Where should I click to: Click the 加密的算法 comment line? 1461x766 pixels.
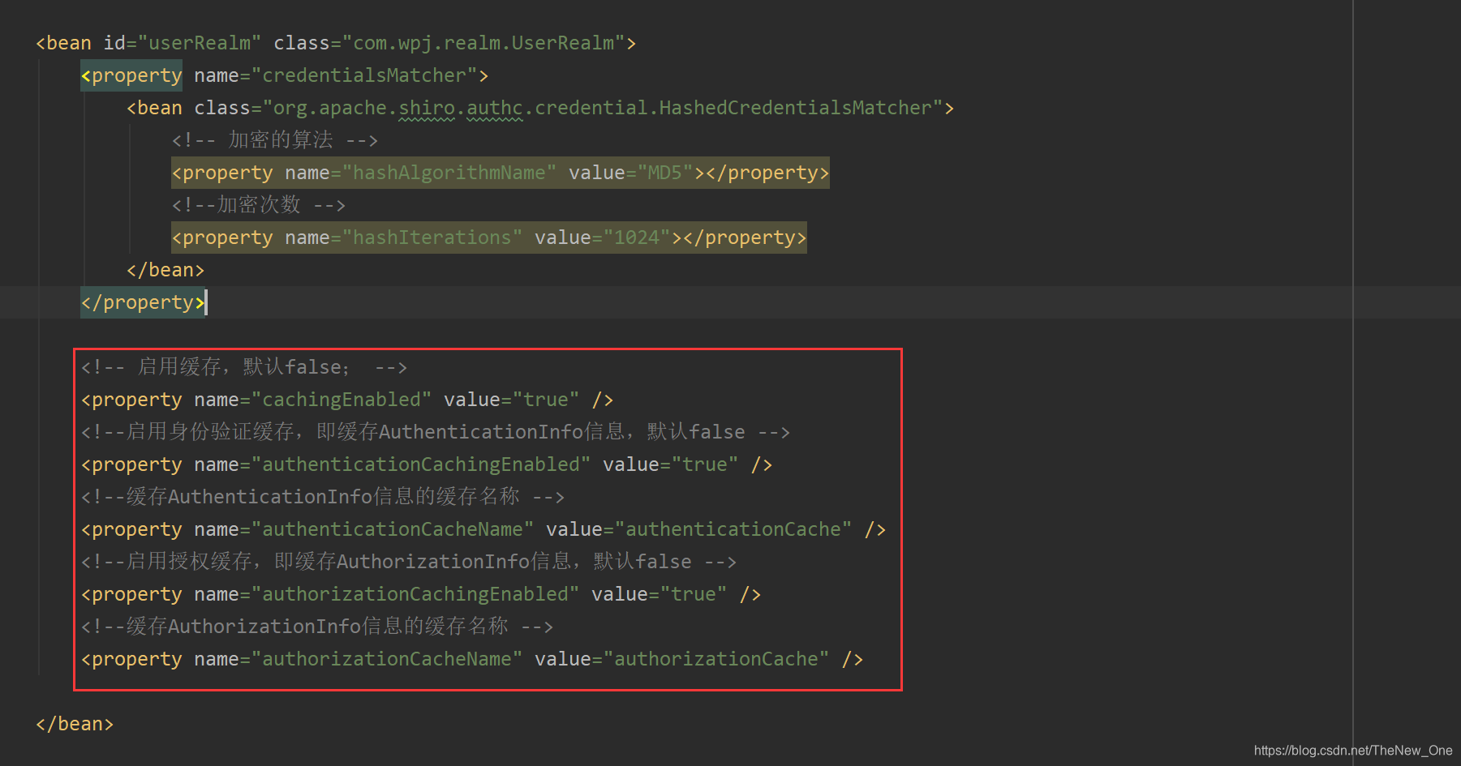pos(275,140)
